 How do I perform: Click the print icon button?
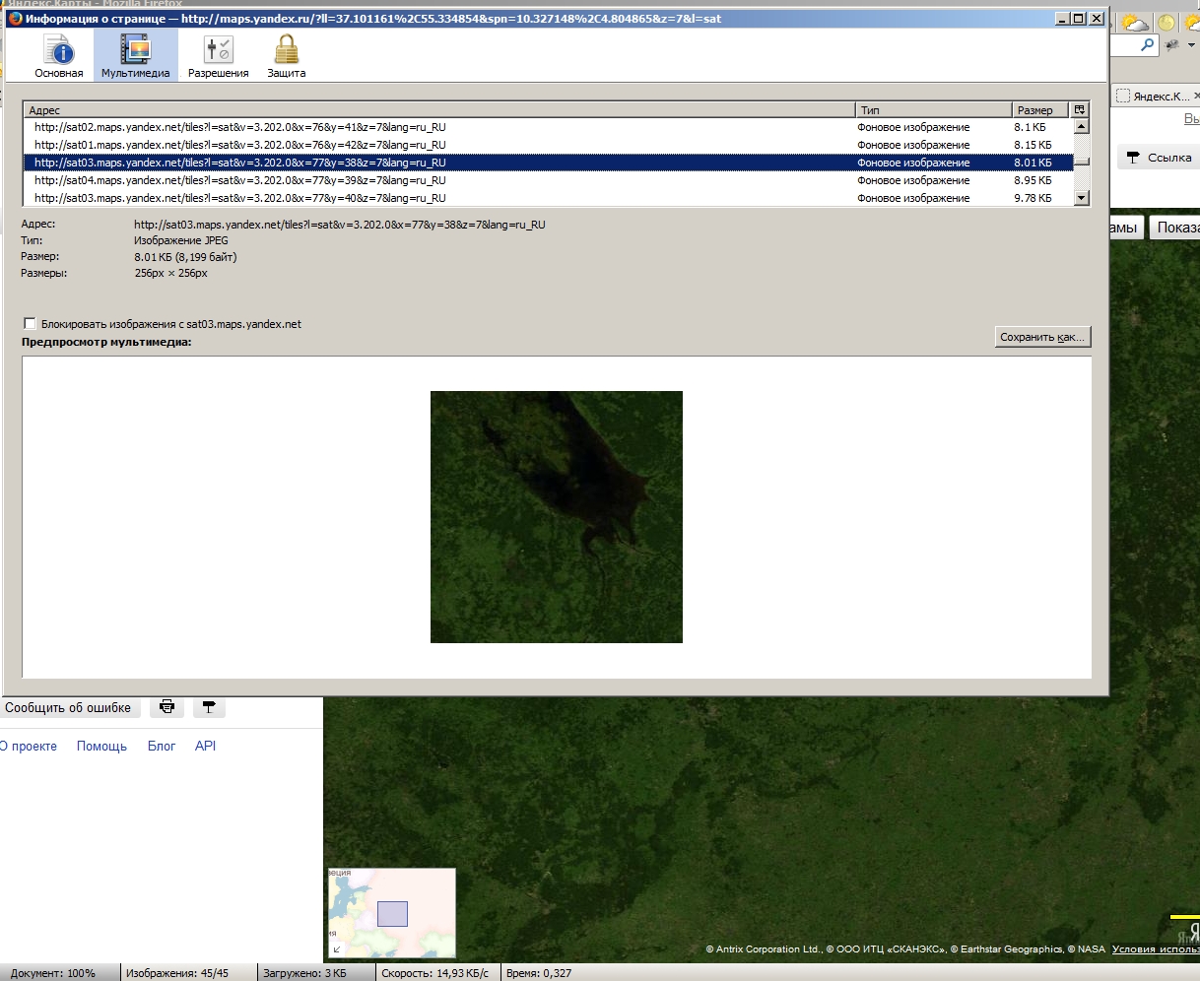[x=167, y=707]
